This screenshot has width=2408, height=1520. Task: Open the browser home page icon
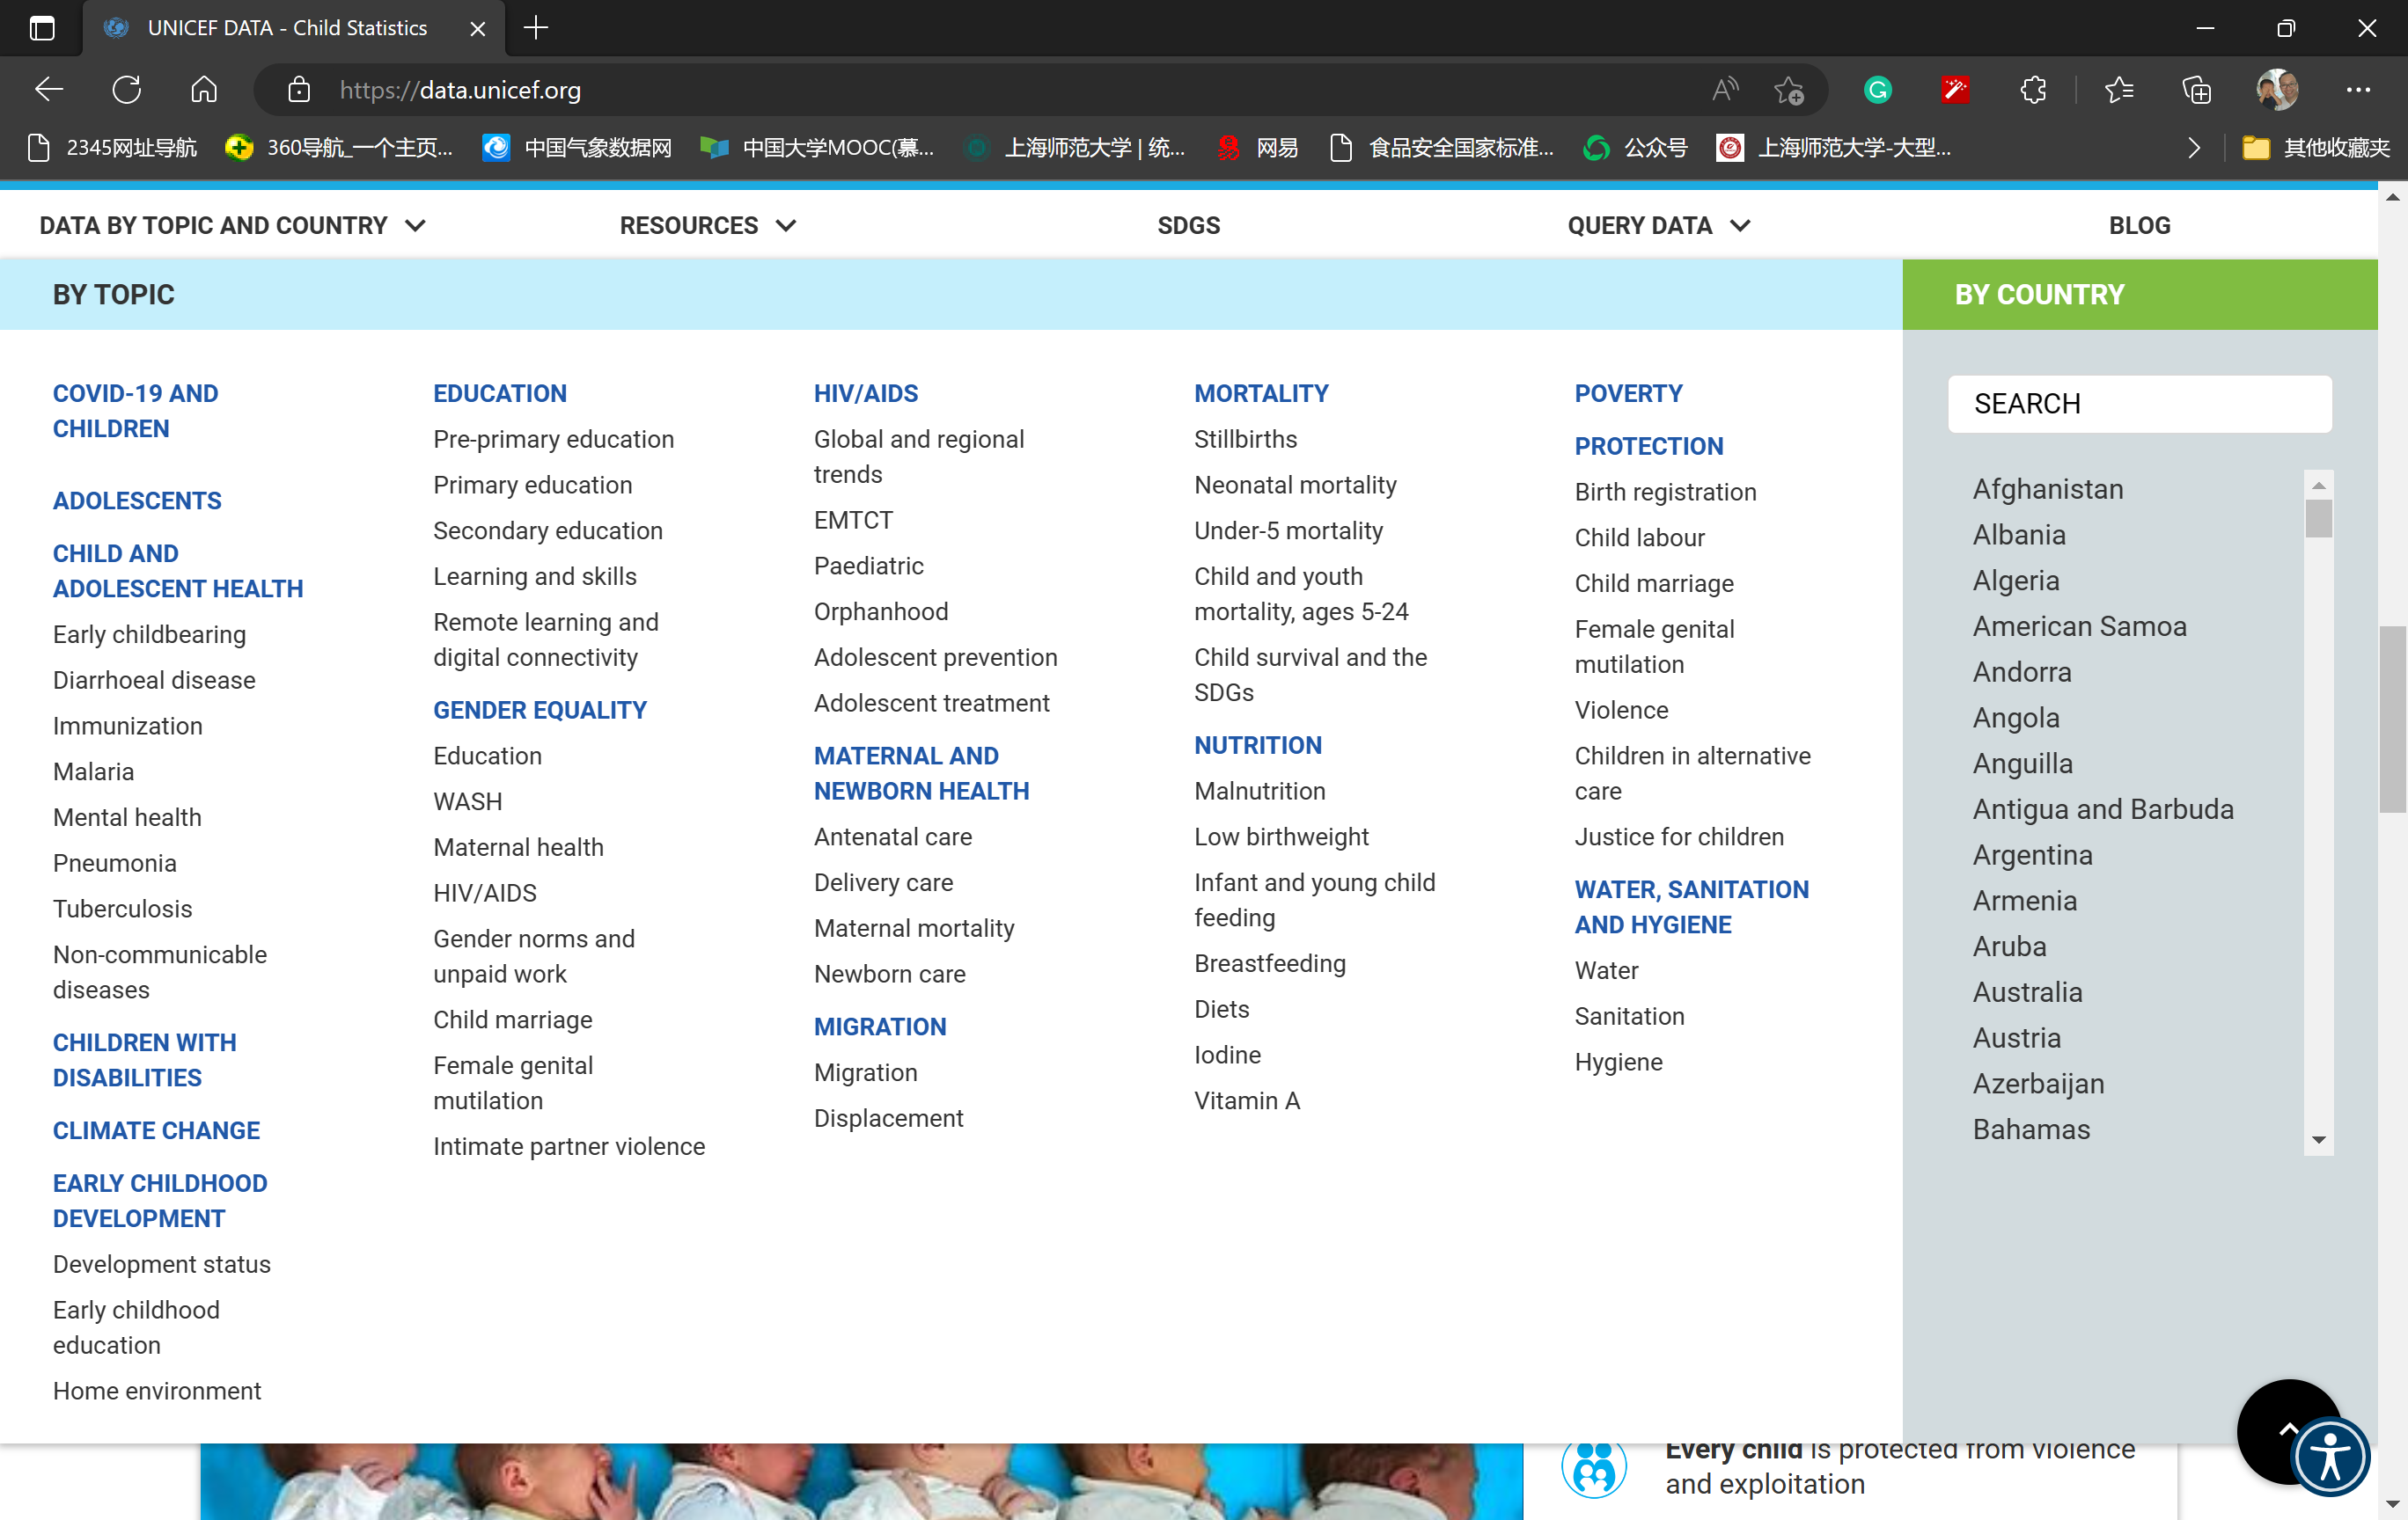pos(204,90)
